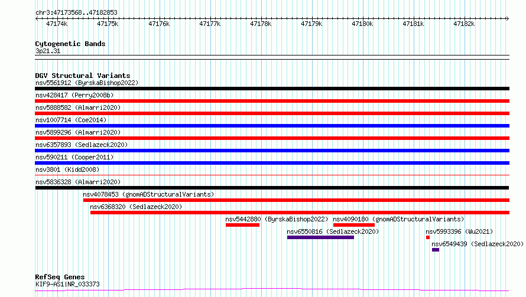Click the red bar under nsv4090180
The height and width of the screenshot is (297, 526).
click(354, 225)
